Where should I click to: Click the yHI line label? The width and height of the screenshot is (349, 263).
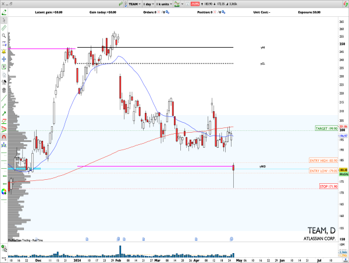263,48
